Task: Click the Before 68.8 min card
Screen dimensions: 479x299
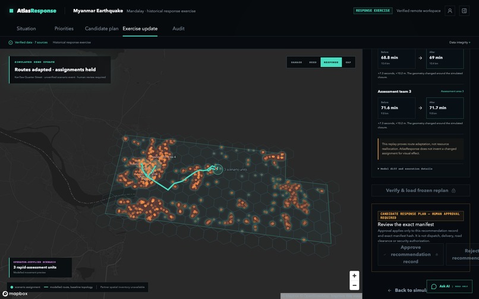Action: pos(396,58)
